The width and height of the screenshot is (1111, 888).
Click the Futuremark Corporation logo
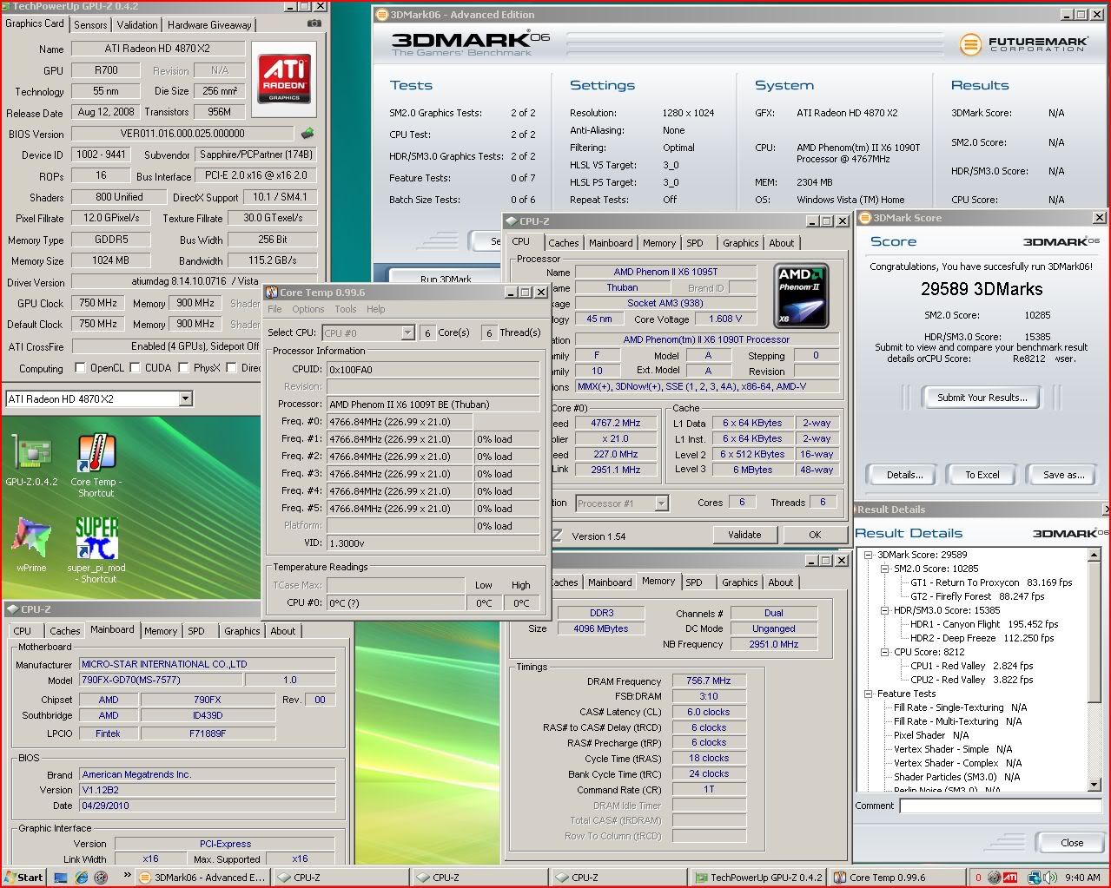(x=1023, y=44)
